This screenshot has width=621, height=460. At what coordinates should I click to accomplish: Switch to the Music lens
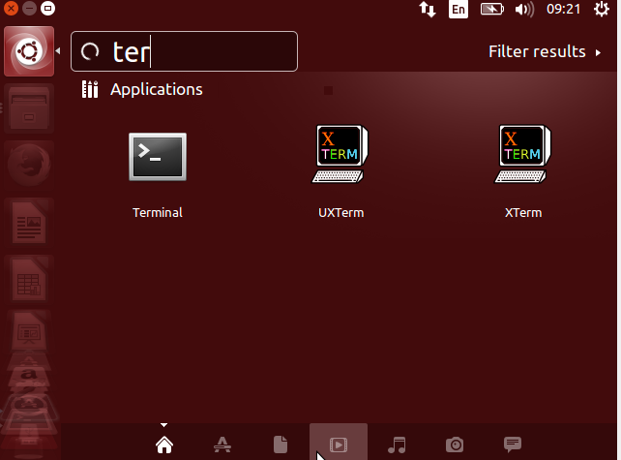(x=397, y=445)
